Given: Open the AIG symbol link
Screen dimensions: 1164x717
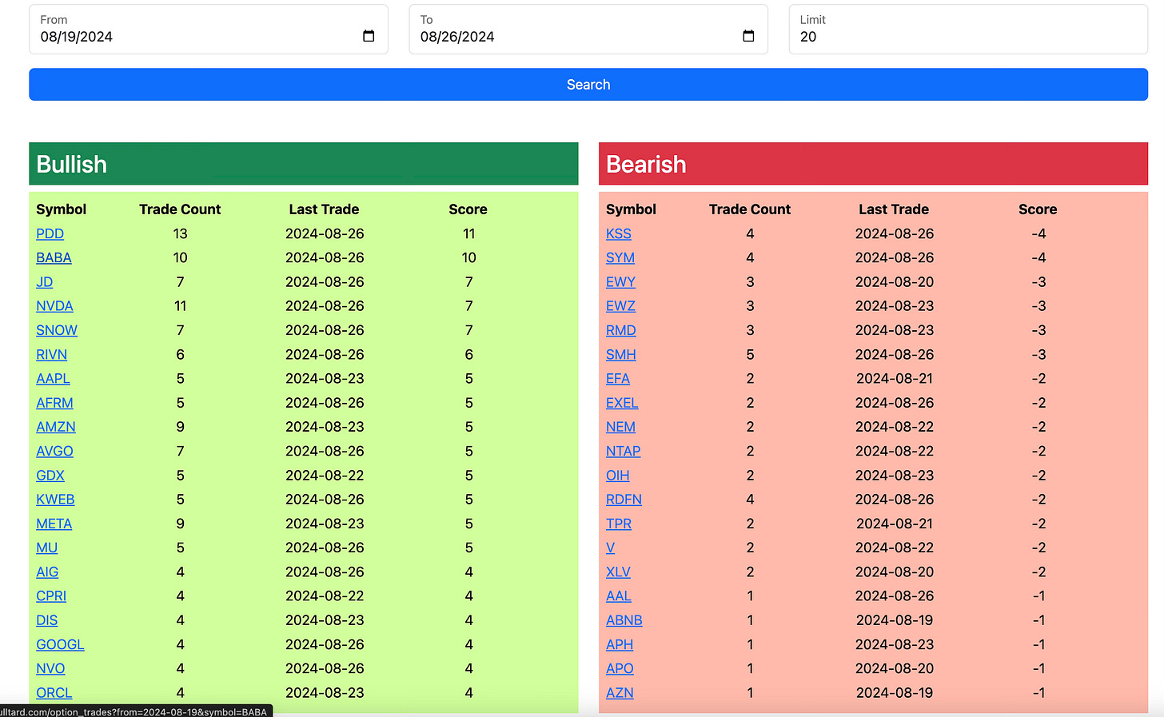Looking at the screenshot, I should pos(47,572).
